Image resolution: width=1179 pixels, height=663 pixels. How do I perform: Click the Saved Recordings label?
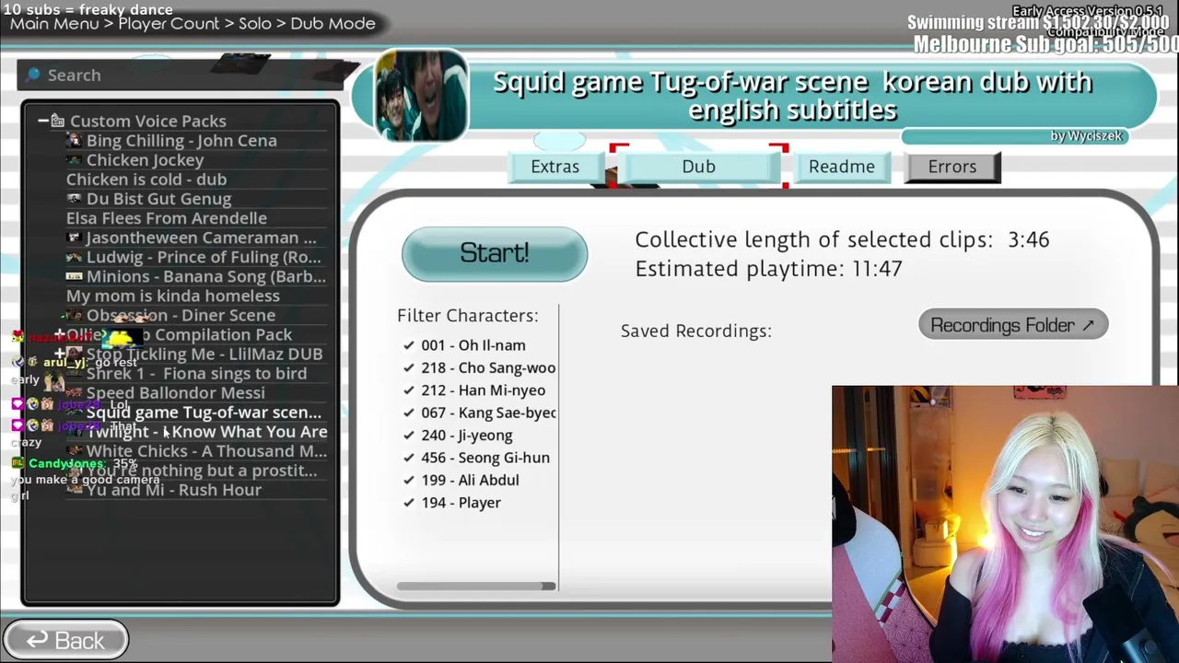[696, 331]
